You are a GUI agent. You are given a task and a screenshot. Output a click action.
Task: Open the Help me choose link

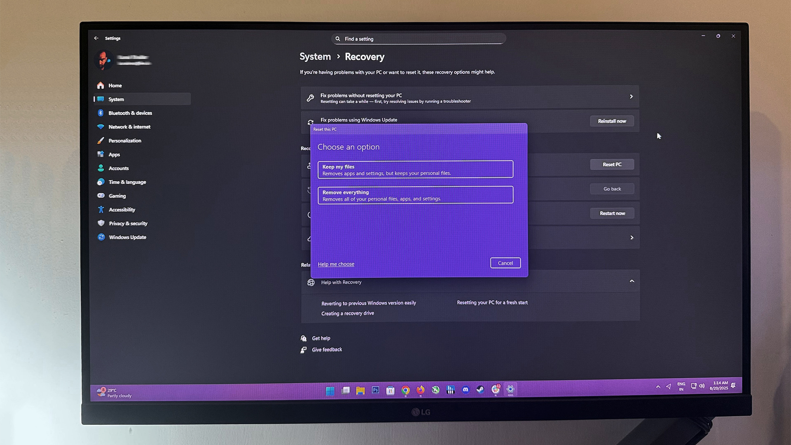[x=336, y=264]
